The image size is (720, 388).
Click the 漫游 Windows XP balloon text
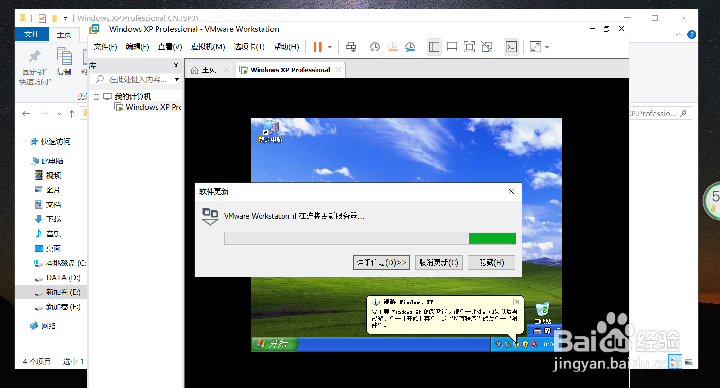click(445, 319)
